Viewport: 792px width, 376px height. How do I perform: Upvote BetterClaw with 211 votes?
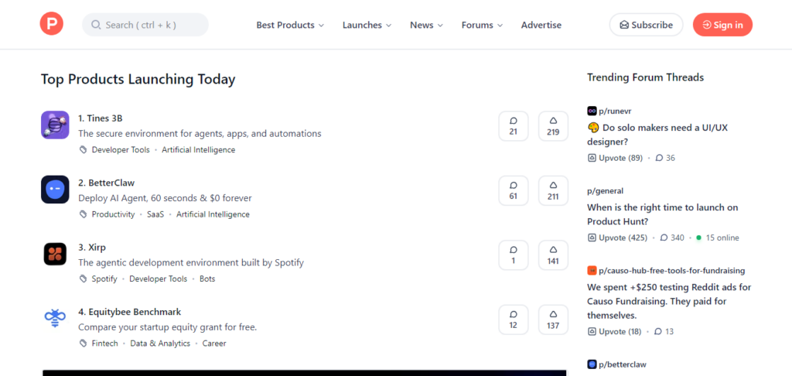[553, 190]
